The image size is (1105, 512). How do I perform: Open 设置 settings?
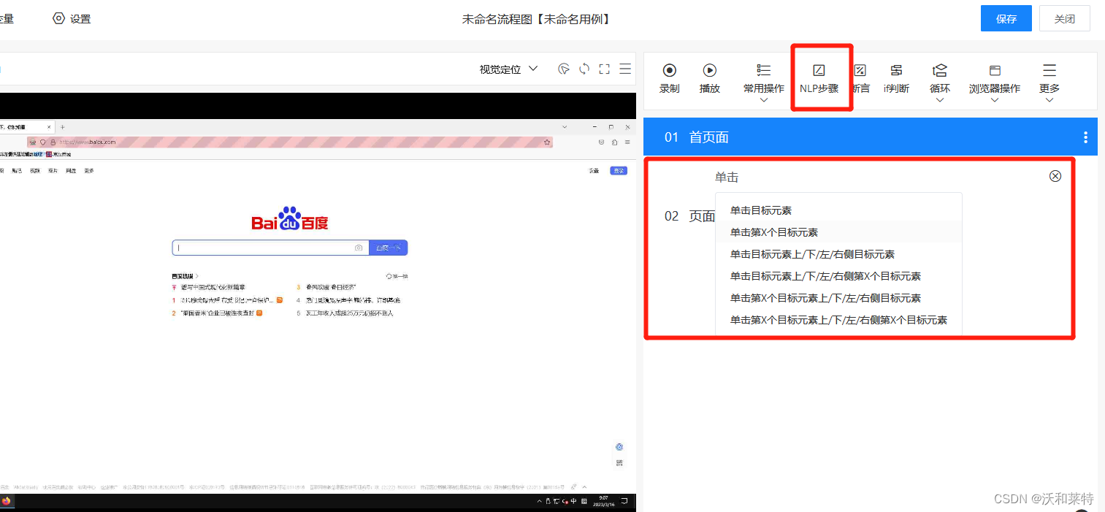point(72,19)
